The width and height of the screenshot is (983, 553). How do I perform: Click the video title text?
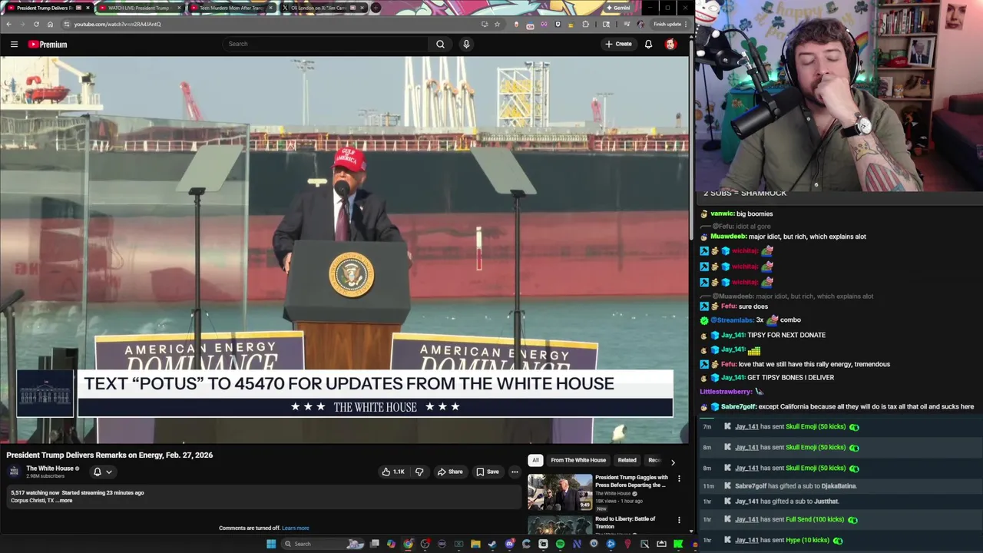(110, 455)
